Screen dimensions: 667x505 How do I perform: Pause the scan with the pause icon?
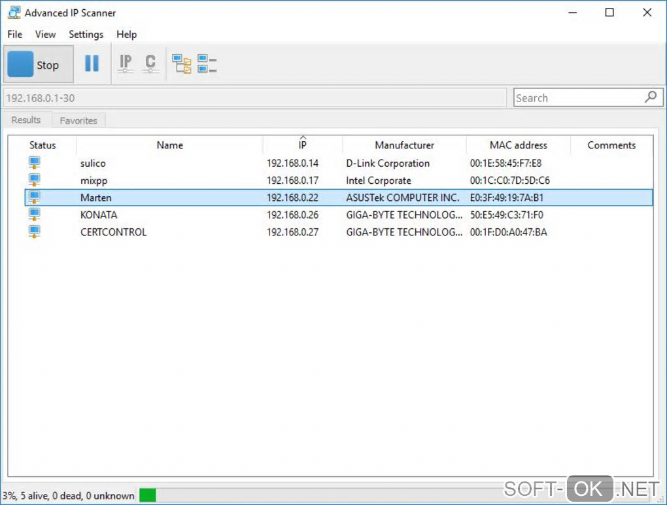tap(92, 63)
